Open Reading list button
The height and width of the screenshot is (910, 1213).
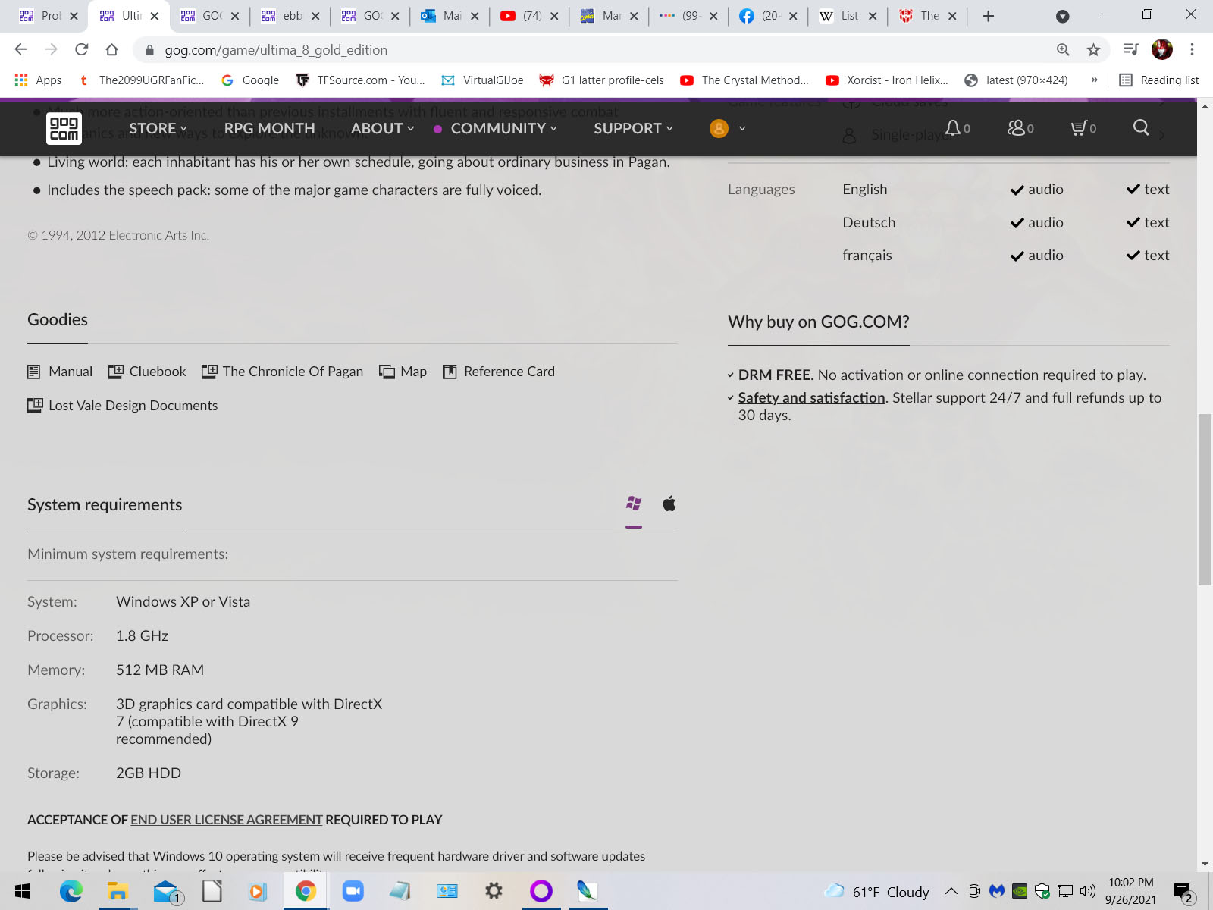(x=1159, y=80)
